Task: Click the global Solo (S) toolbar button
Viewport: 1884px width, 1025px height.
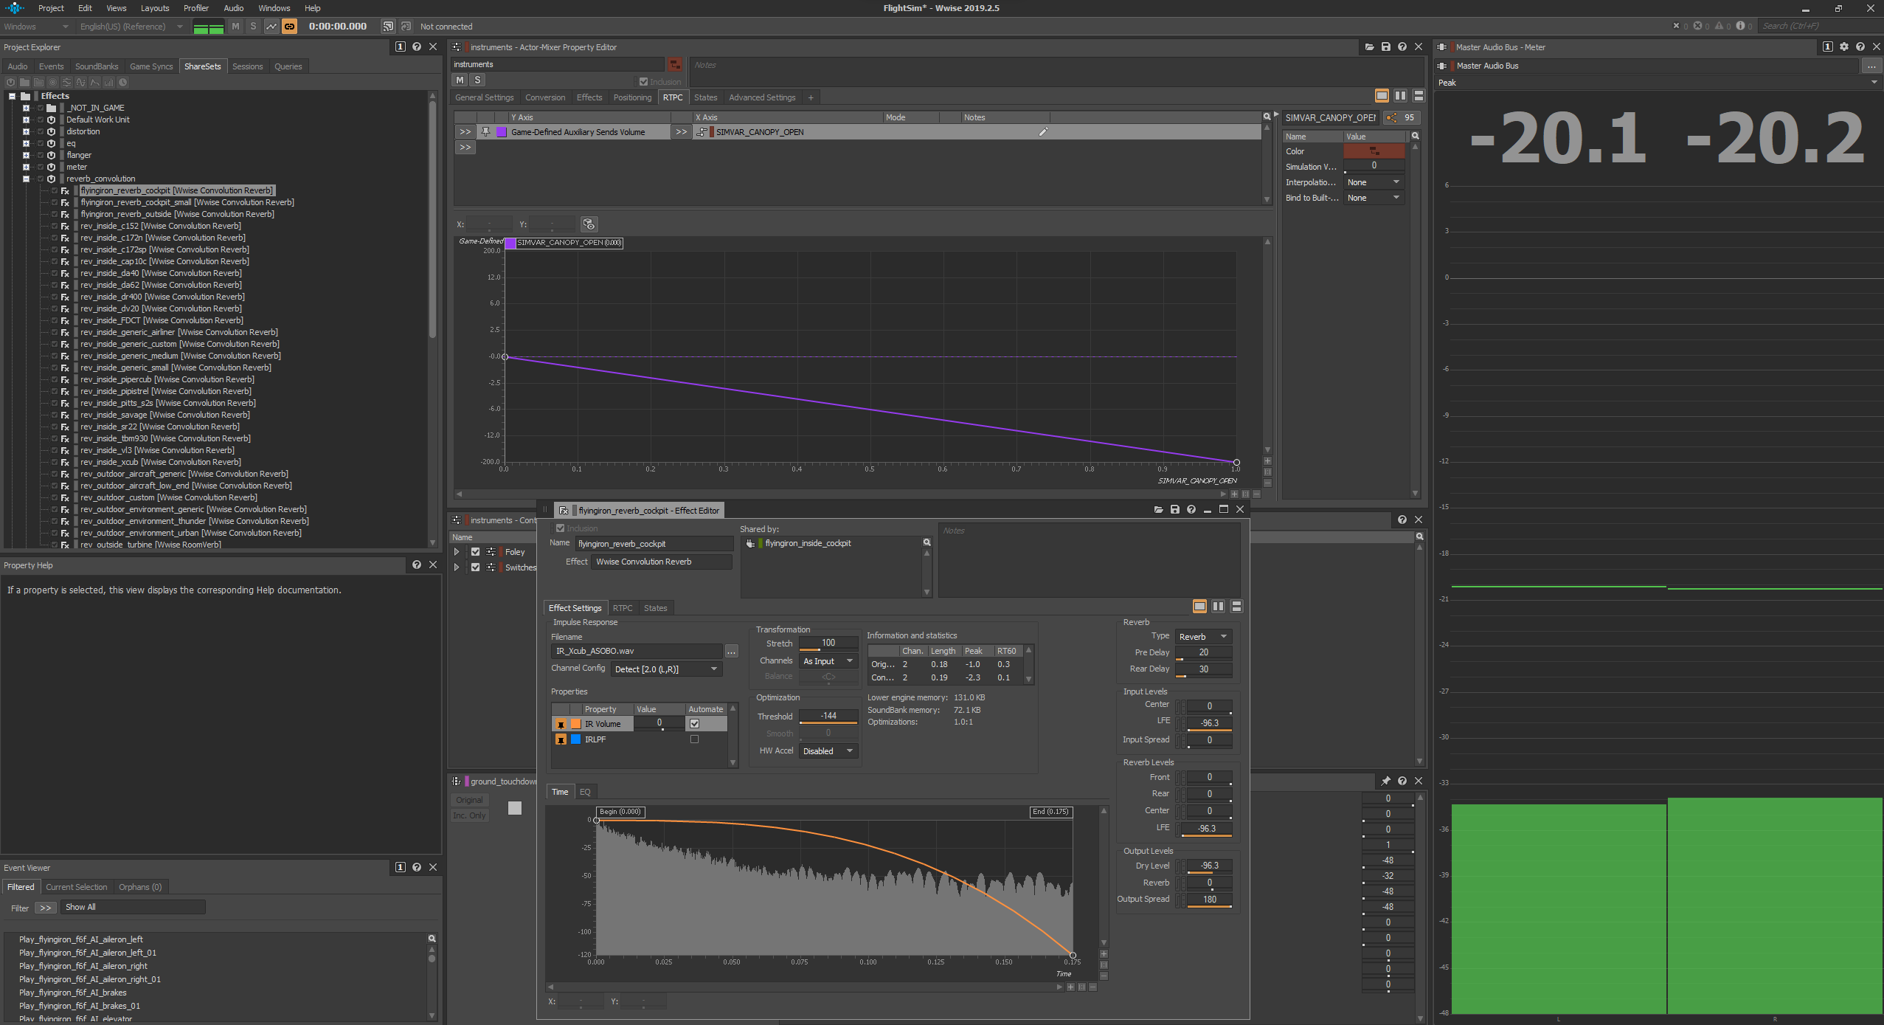Action: pos(253,27)
